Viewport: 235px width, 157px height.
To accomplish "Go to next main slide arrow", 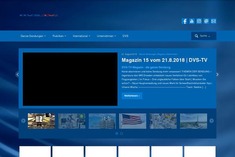I will click(217, 74).
